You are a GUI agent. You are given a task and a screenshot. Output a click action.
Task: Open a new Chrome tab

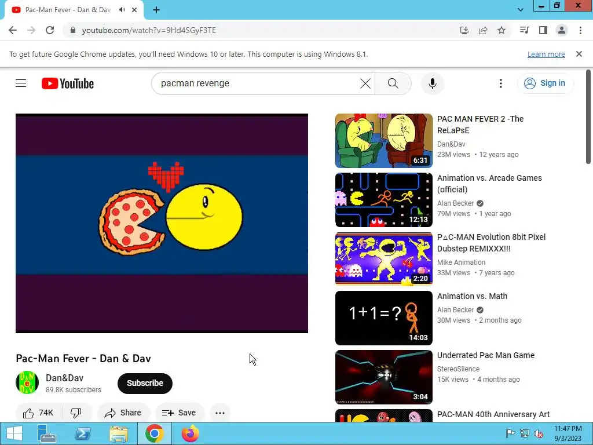pyautogui.click(x=156, y=10)
